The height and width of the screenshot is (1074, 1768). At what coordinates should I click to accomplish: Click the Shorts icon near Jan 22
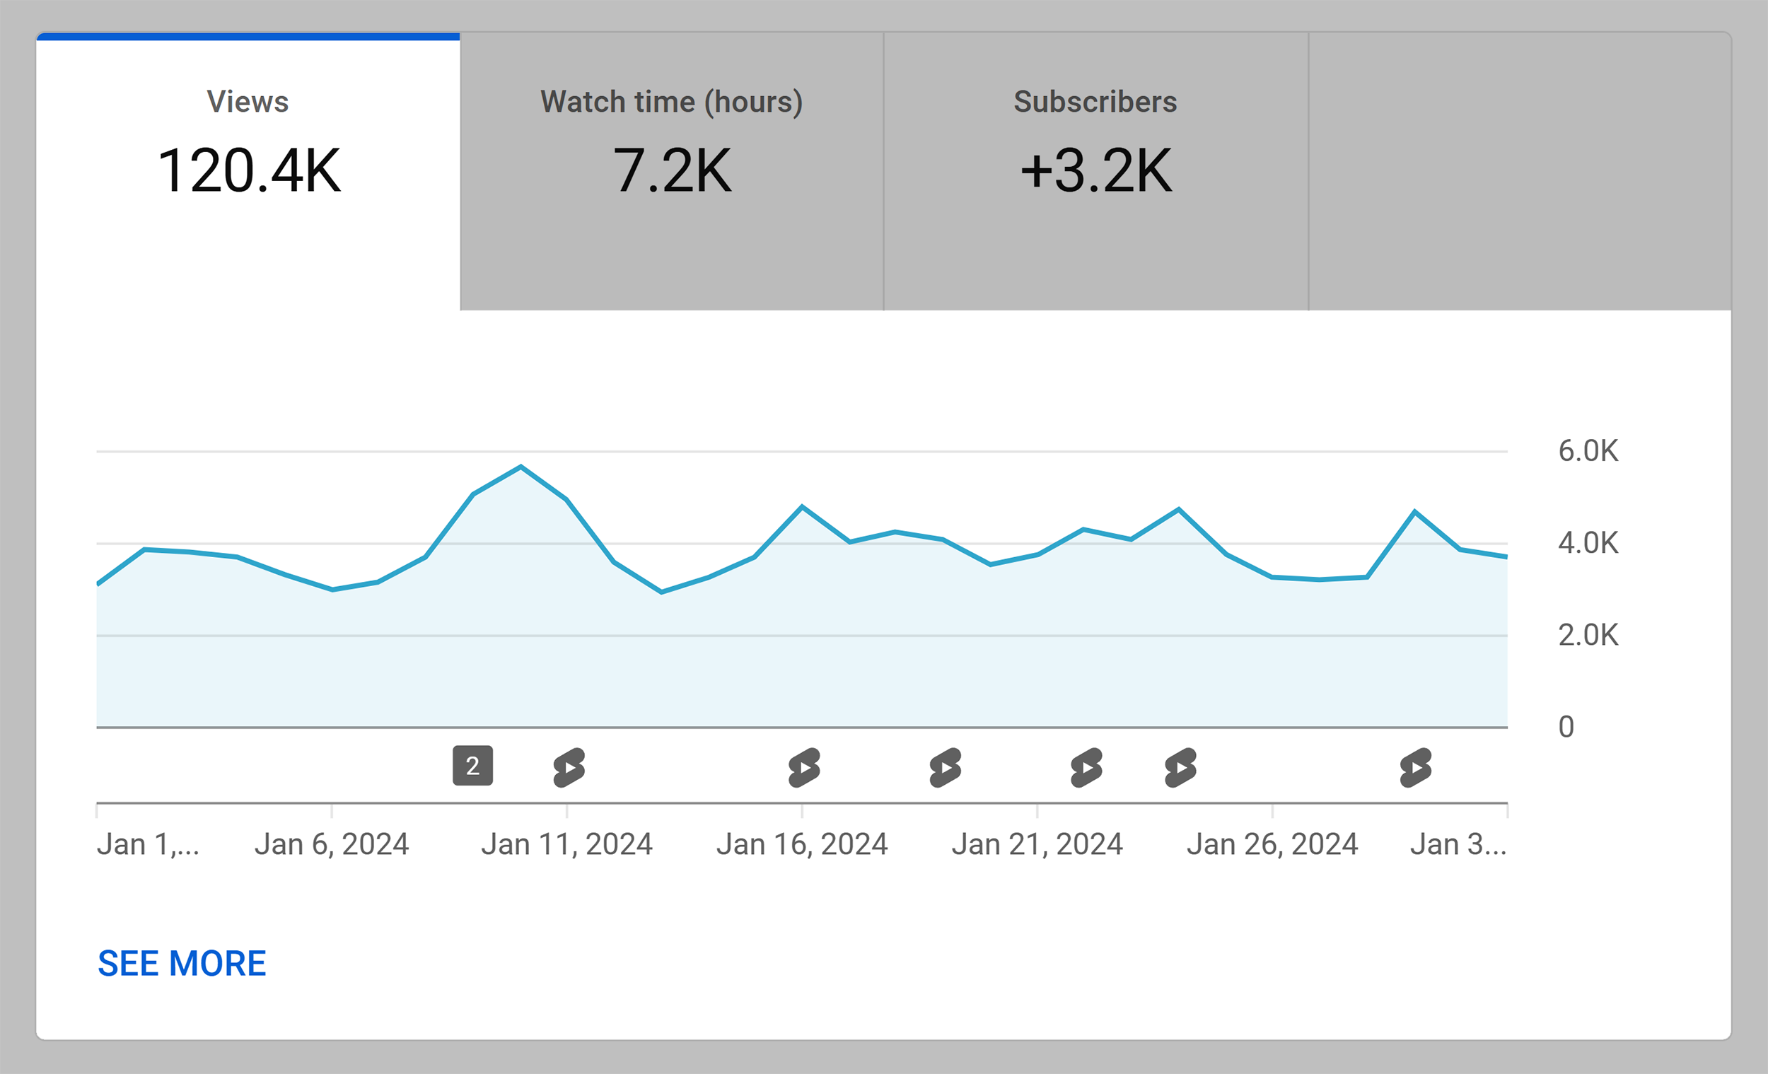click(x=1086, y=768)
